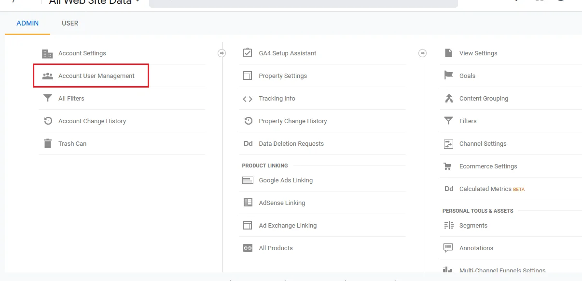Image resolution: width=582 pixels, height=281 pixels.
Task: Click the All Filters funnel icon
Action: (x=47, y=98)
